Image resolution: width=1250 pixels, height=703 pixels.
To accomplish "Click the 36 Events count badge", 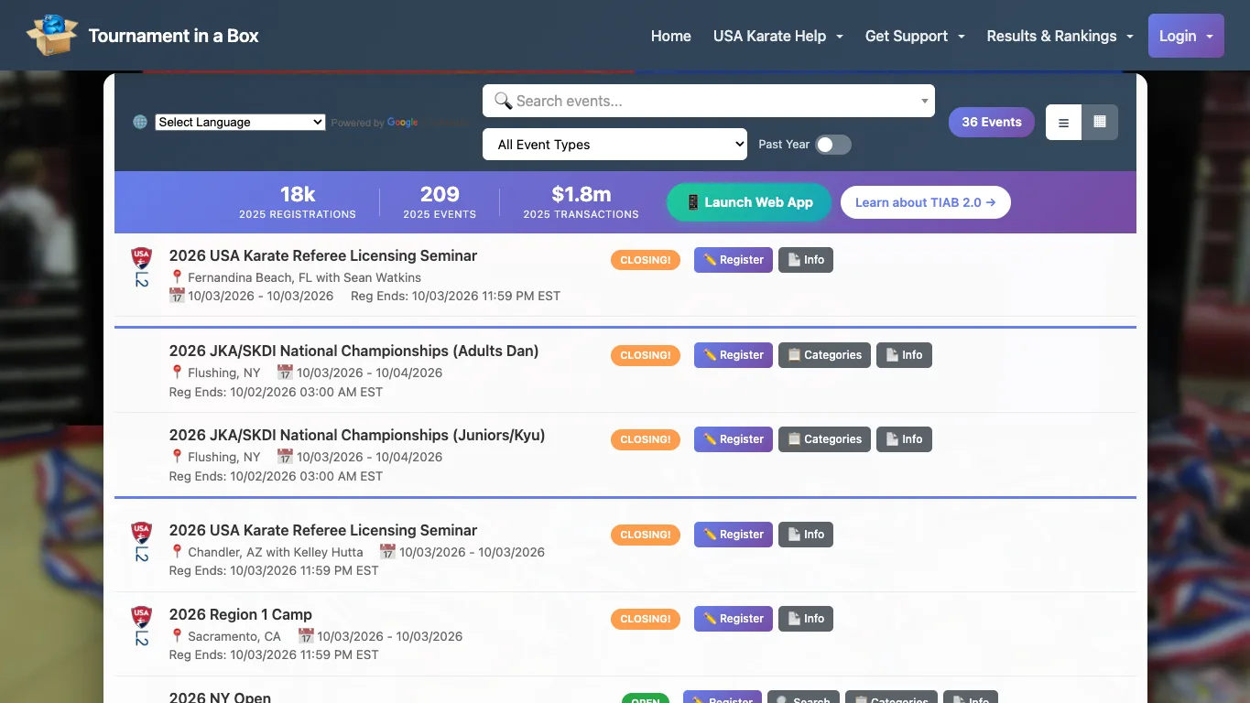I will (x=992, y=122).
